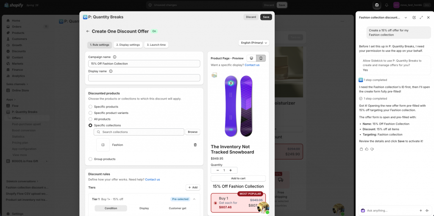Copy the Sidekick response with clipboard icon
434x216 pixels.
point(361,149)
